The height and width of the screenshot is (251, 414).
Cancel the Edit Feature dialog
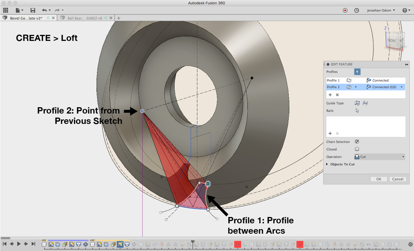[x=398, y=179]
